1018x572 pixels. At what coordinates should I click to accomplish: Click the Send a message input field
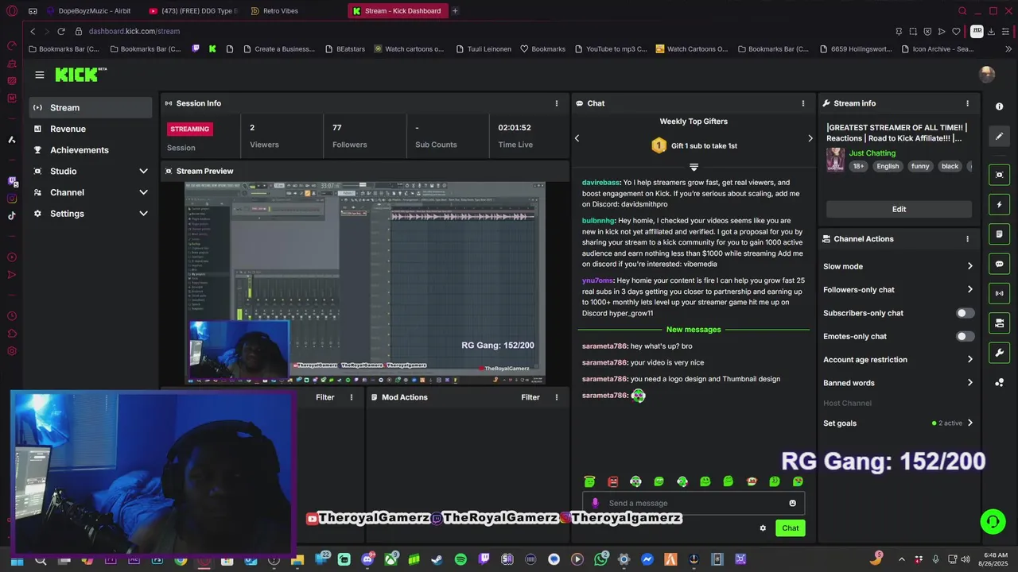click(694, 503)
